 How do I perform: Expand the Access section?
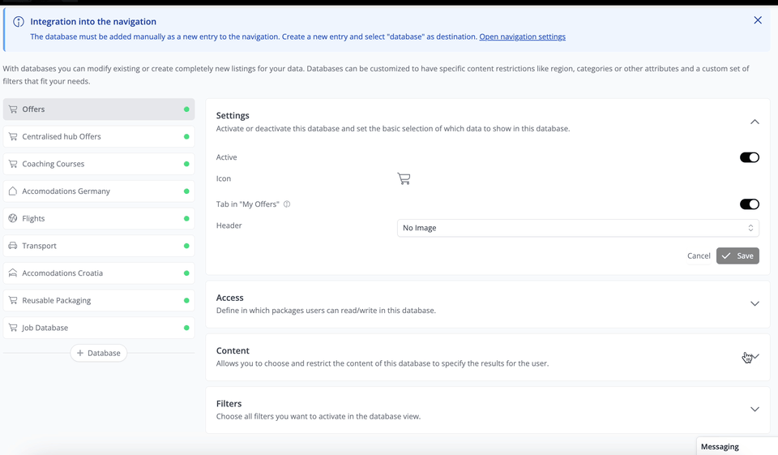point(754,304)
